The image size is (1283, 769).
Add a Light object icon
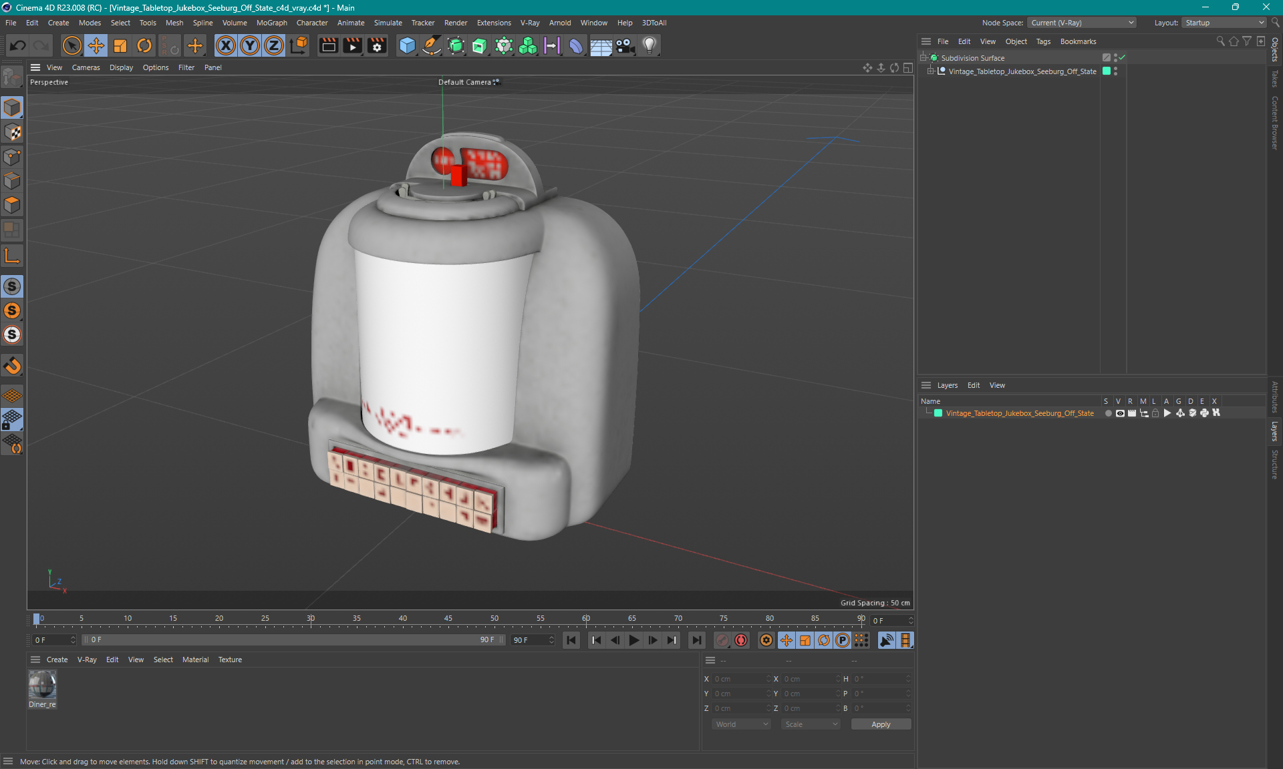[650, 45]
